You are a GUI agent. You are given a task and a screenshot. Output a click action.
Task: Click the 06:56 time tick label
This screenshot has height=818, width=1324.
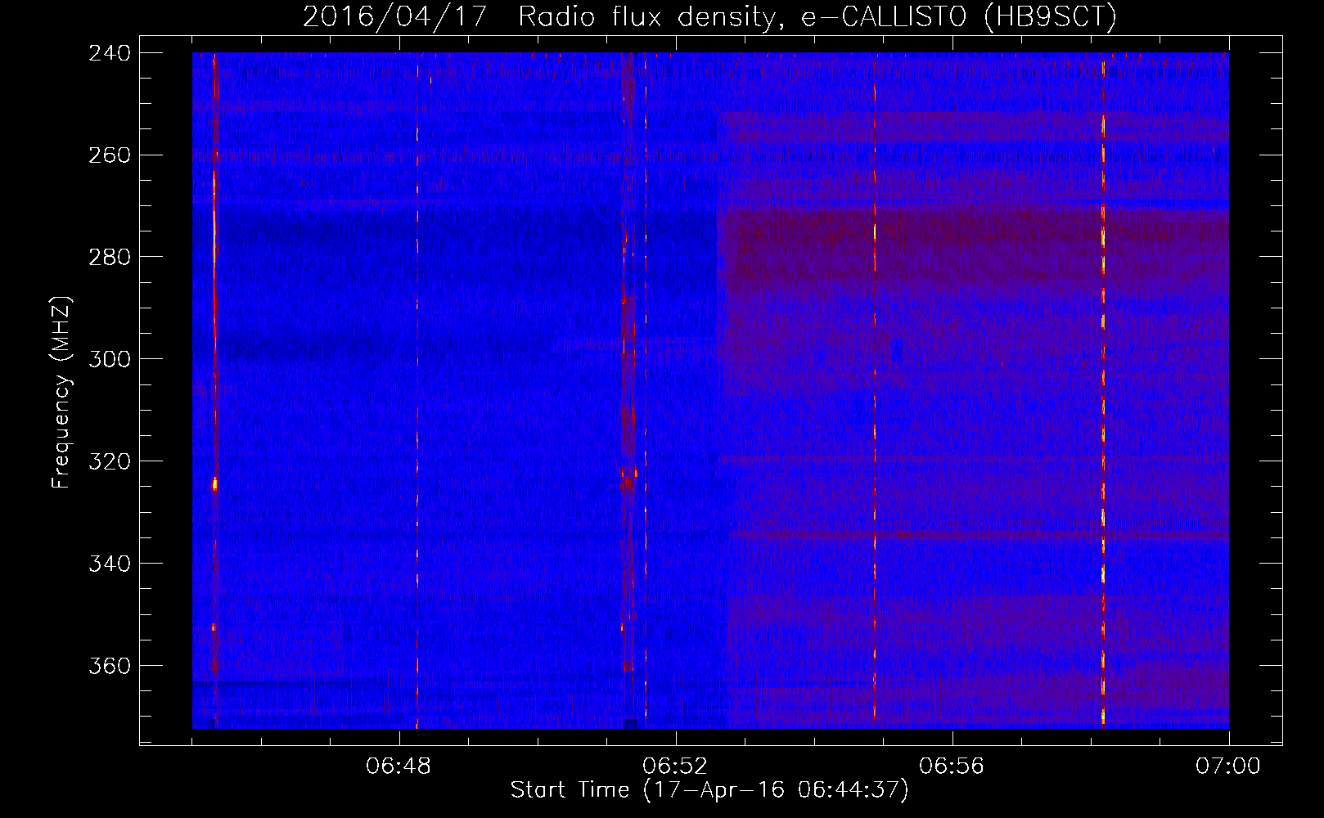952,766
